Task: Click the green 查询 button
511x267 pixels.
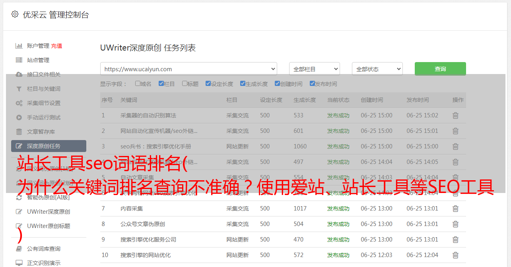Action: (440, 69)
